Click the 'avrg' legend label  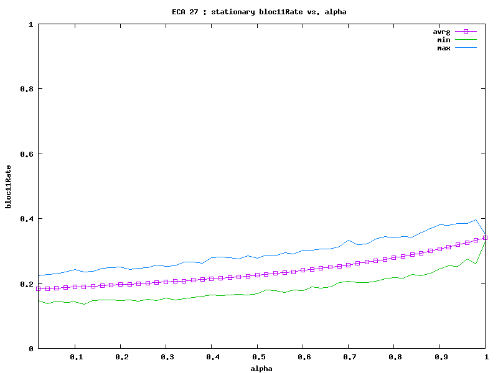(441, 31)
